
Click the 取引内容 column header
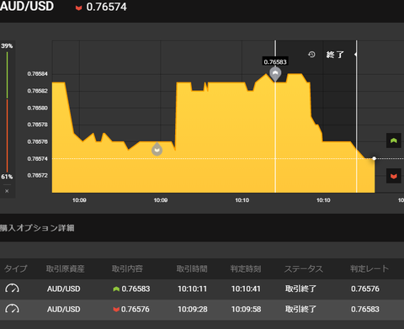click(x=127, y=268)
